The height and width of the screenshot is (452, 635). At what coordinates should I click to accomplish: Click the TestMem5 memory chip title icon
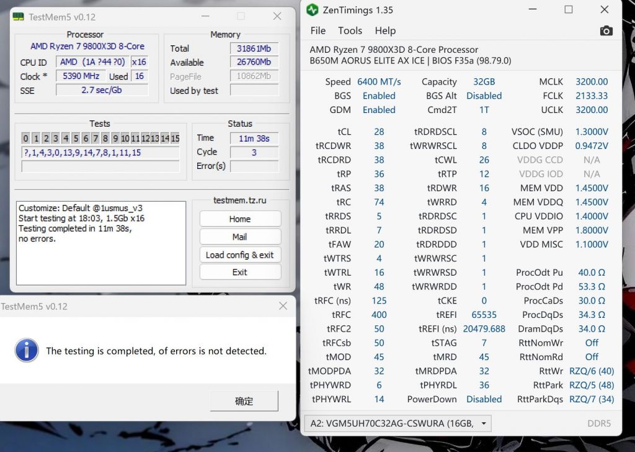[19, 17]
